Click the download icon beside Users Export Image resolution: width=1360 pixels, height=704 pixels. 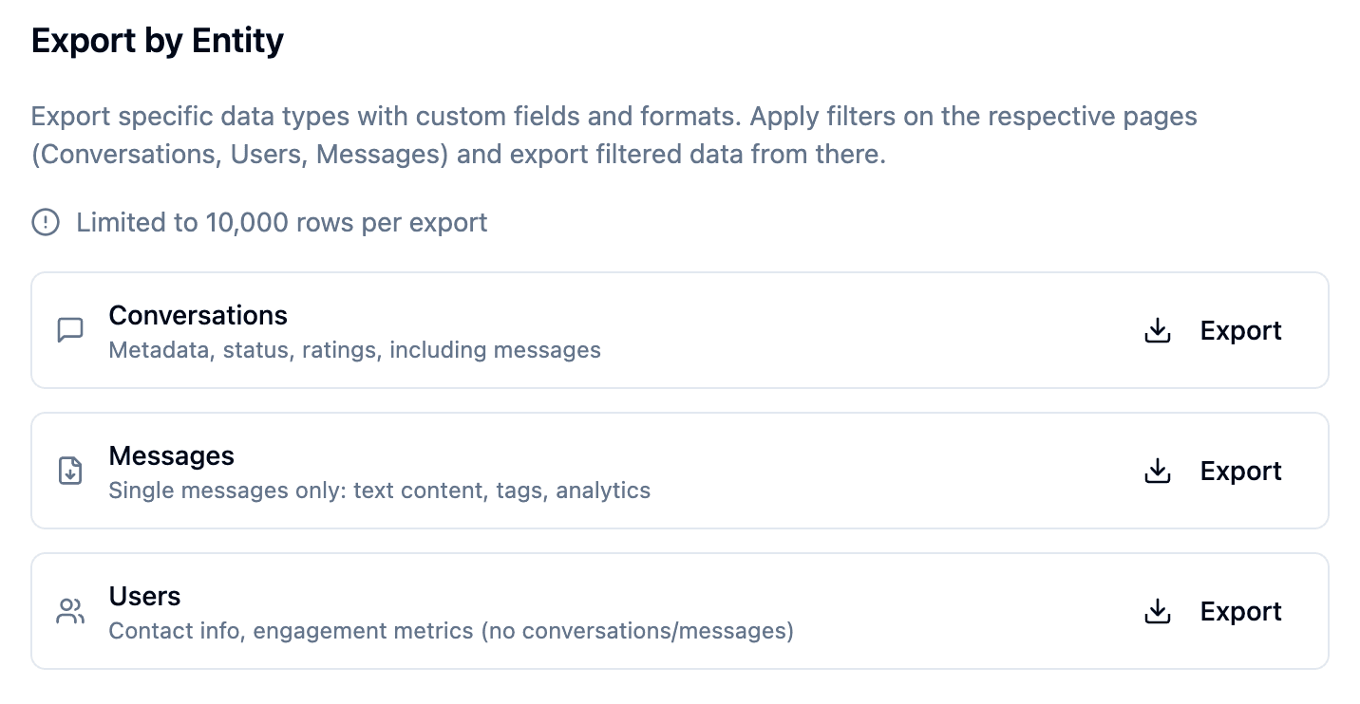(x=1157, y=611)
